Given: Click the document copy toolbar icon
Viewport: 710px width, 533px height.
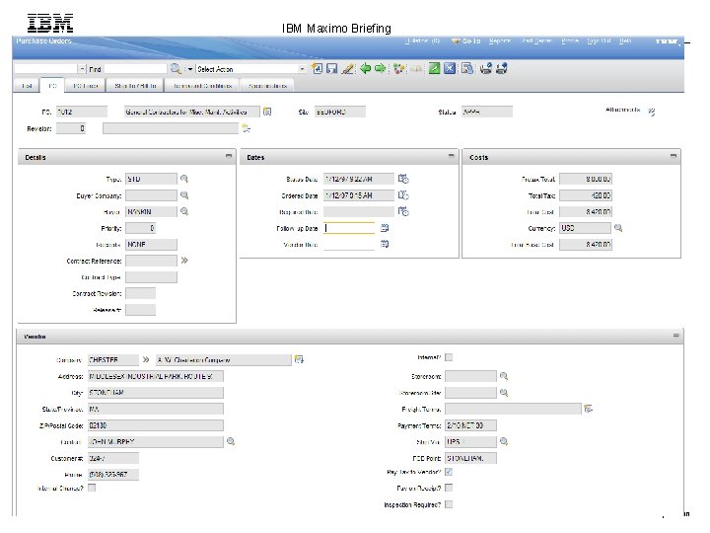Looking at the screenshot, I should [x=467, y=69].
